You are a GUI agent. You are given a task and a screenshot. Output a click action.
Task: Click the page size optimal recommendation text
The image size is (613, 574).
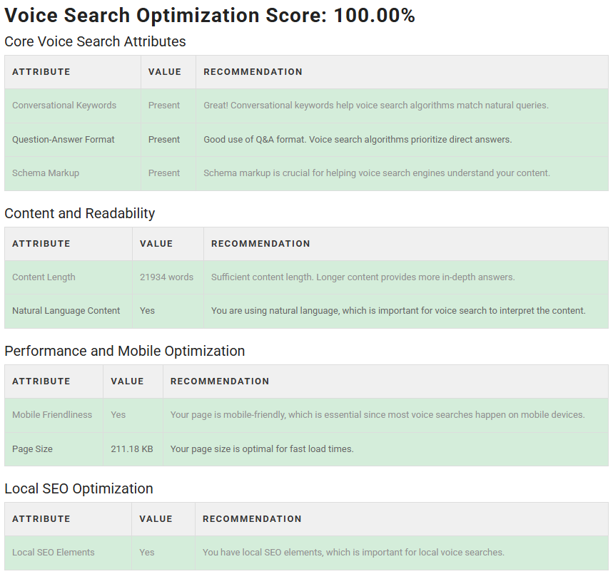(262, 449)
